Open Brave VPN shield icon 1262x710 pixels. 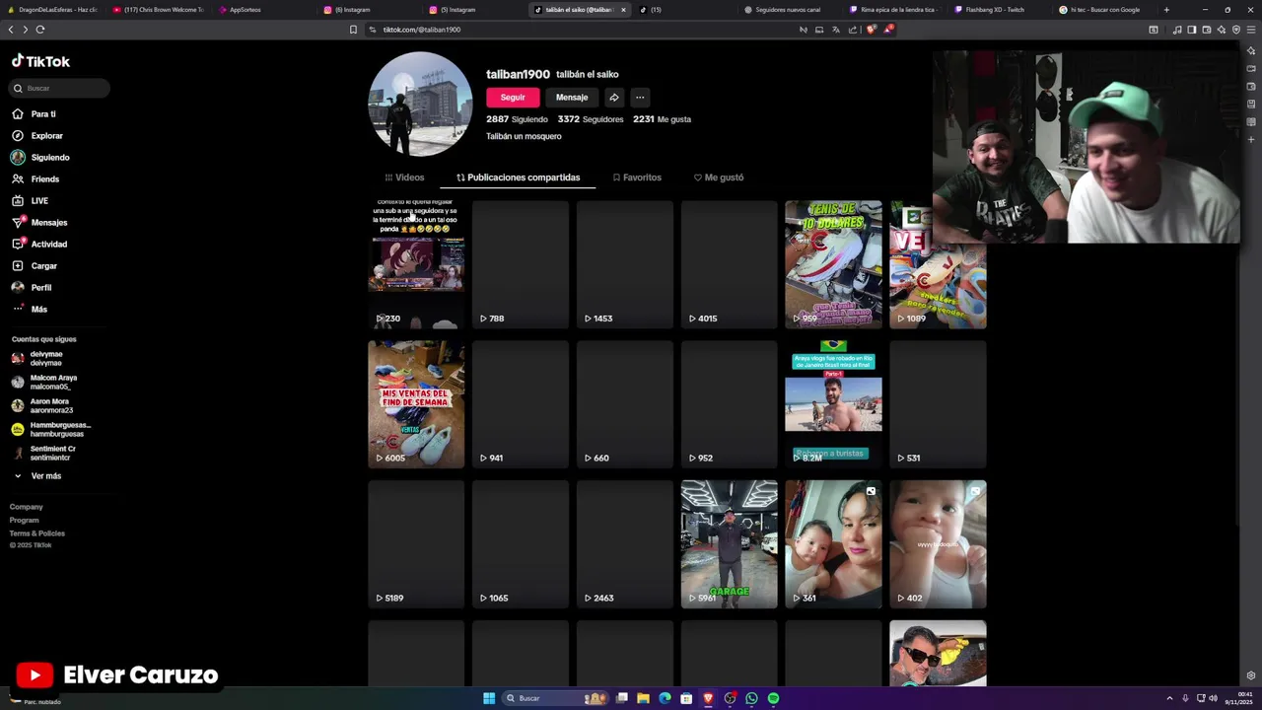(1235, 30)
